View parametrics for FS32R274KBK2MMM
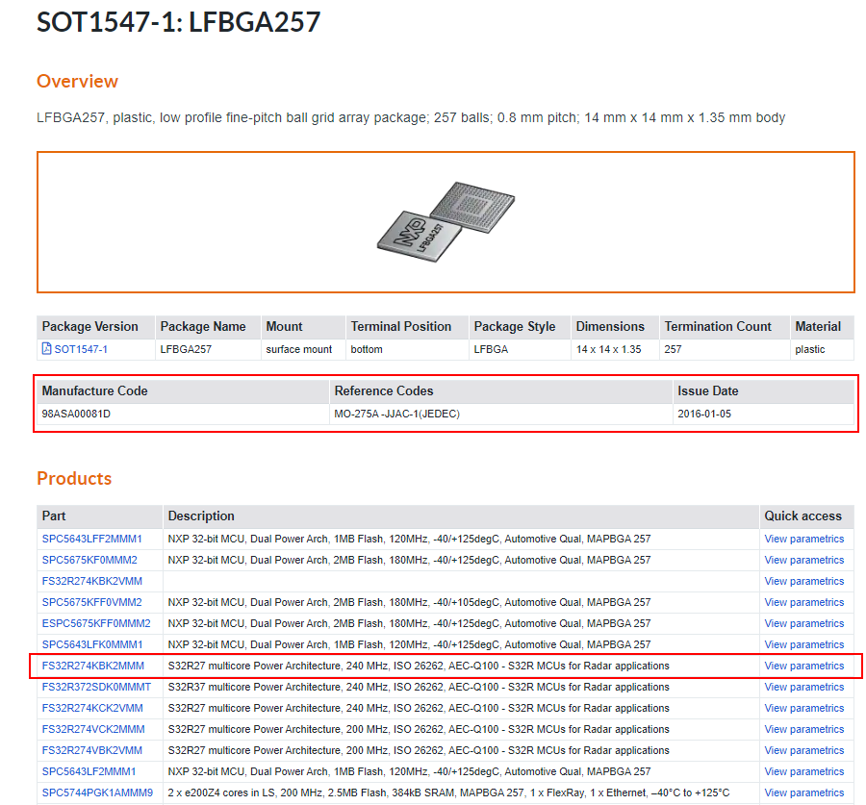Viewport: 866px width, 805px height. (803, 666)
